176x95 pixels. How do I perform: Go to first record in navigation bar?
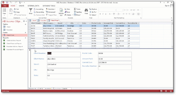(35, 89)
